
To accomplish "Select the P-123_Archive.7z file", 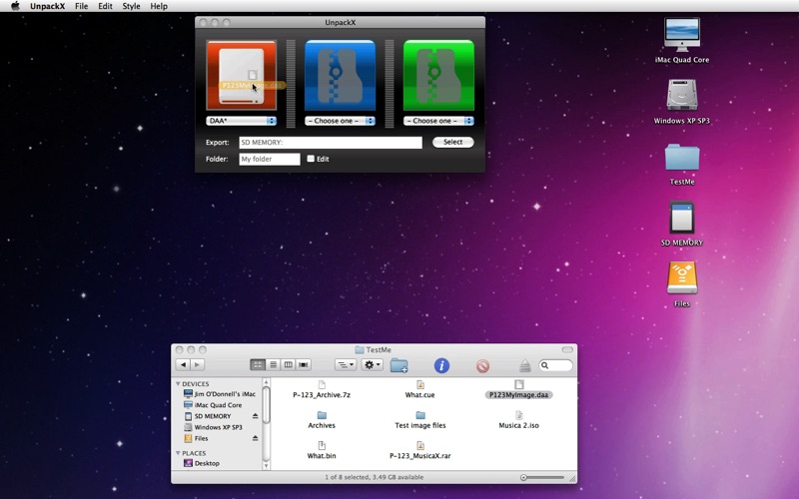I will pos(322,390).
